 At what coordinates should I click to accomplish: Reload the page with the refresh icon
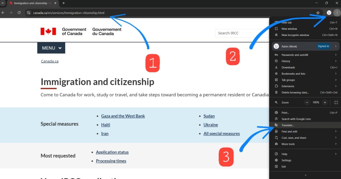pyautogui.click(x=19, y=13)
